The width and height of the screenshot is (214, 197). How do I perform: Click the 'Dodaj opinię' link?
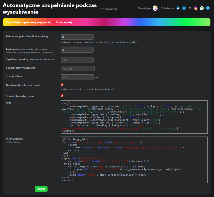pyautogui.click(x=64, y=22)
